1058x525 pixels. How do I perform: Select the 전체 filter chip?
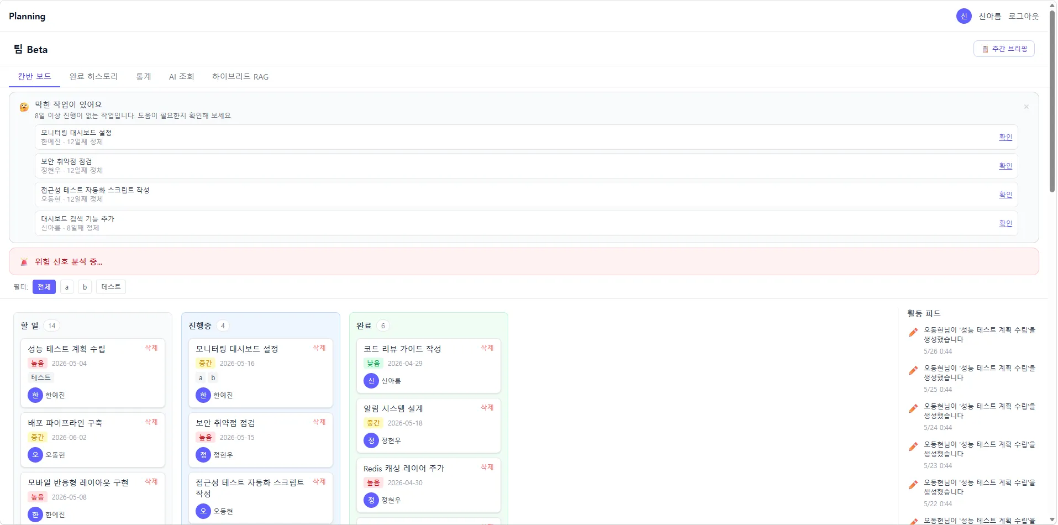pos(44,287)
